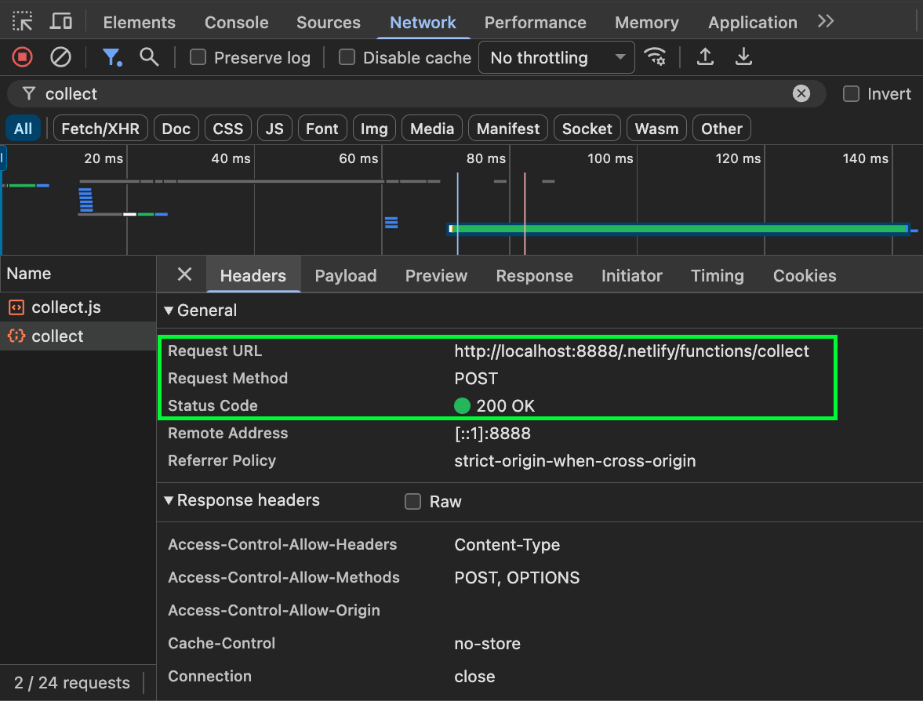This screenshot has height=701, width=923.
Task: Open the No throttling dropdown
Action: 557,57
